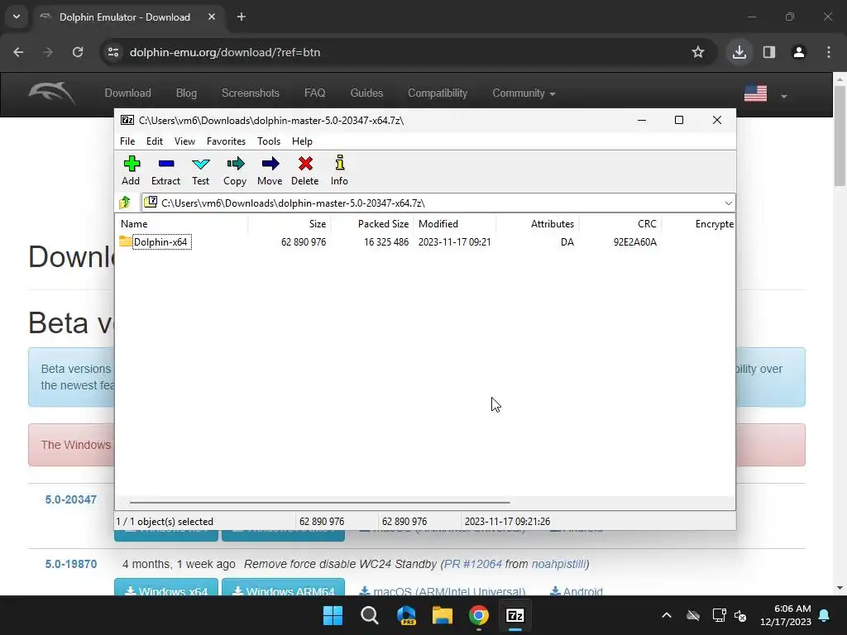Open the Guides link
847x635 pixels.
366,93
